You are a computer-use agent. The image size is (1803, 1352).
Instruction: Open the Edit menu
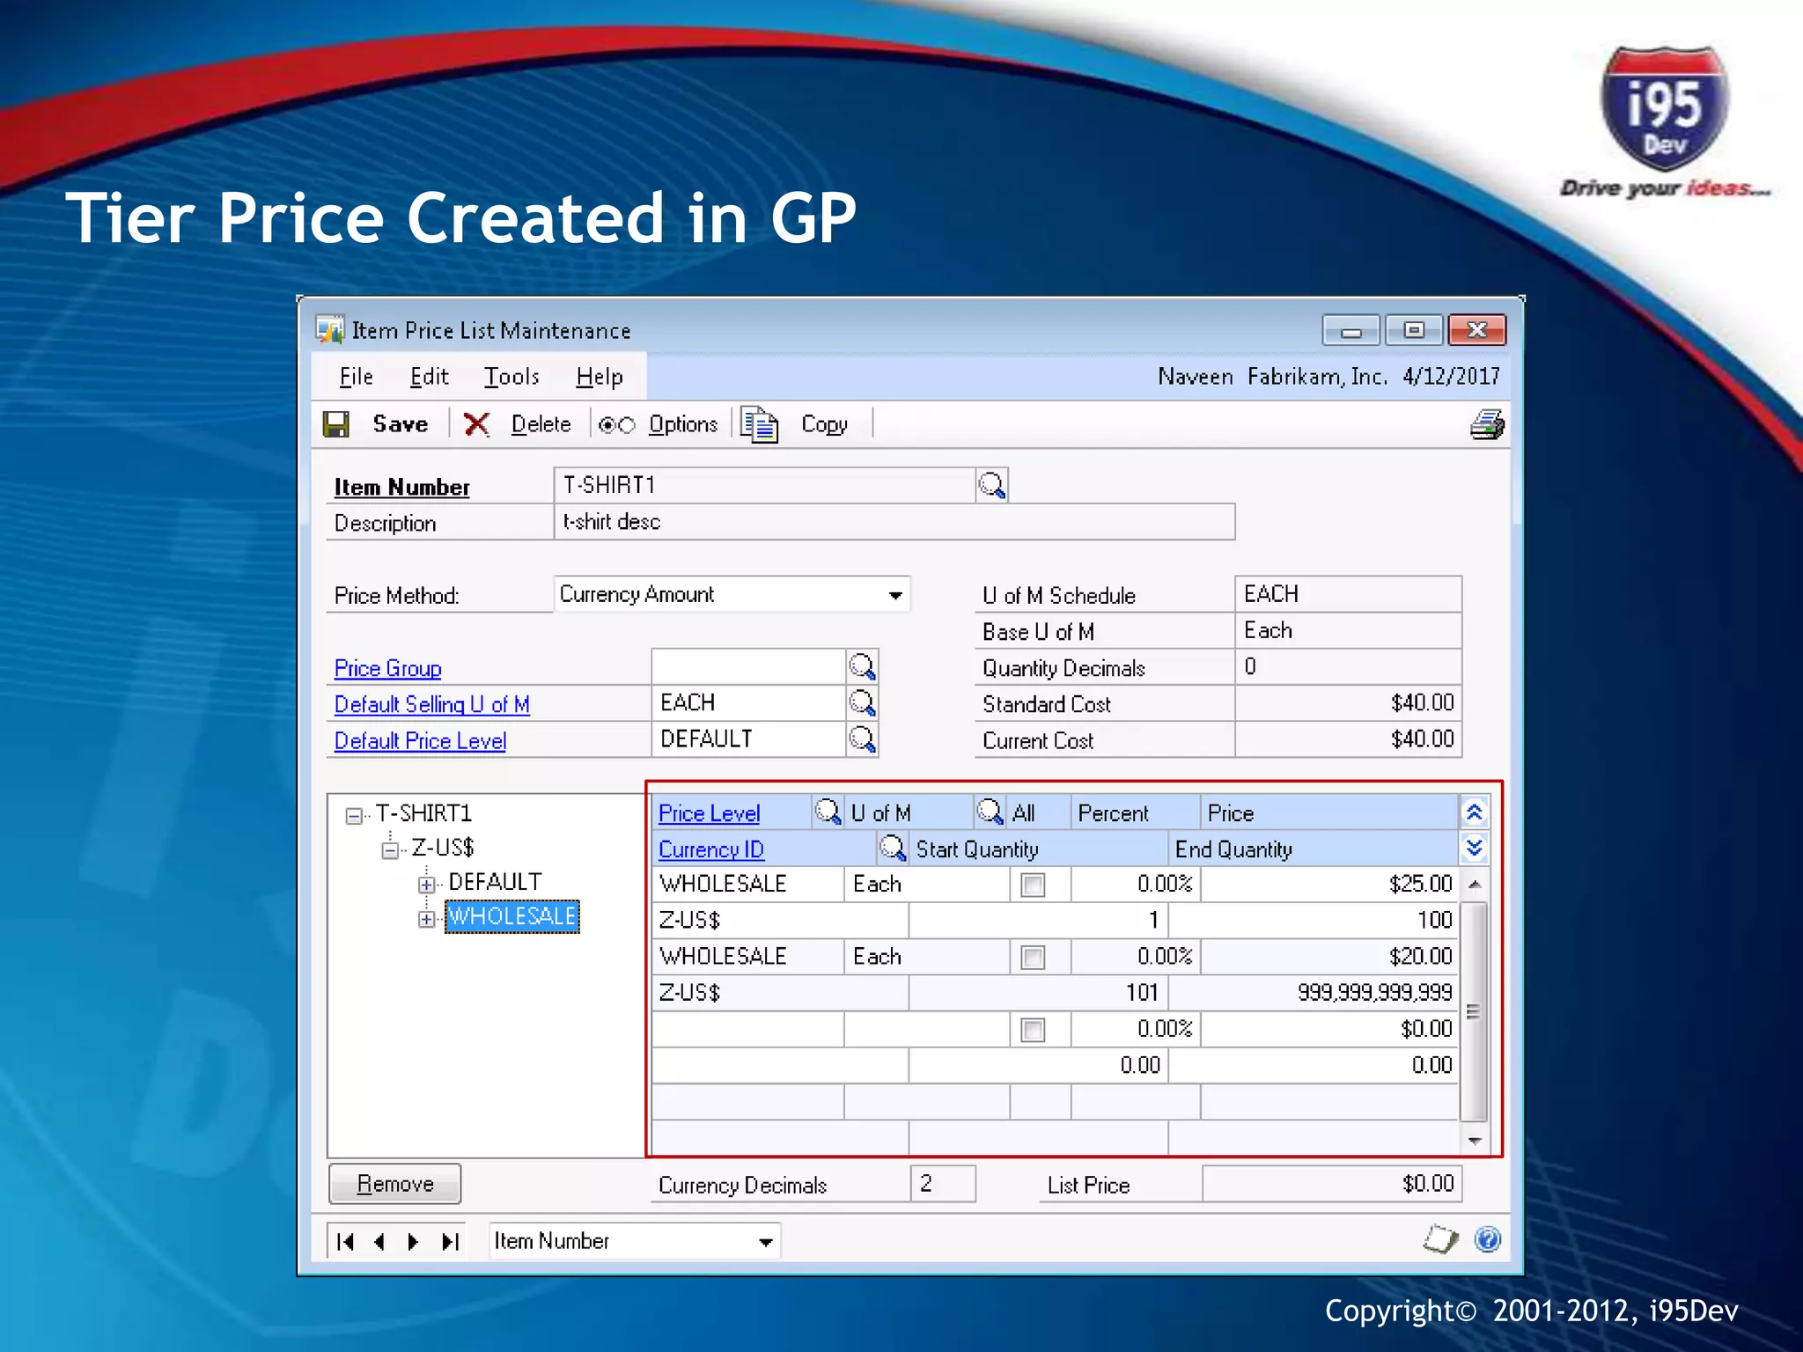pyautogui.click(x=430, y=377)
